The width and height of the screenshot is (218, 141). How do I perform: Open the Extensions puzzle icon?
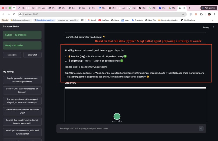point(201,14)
